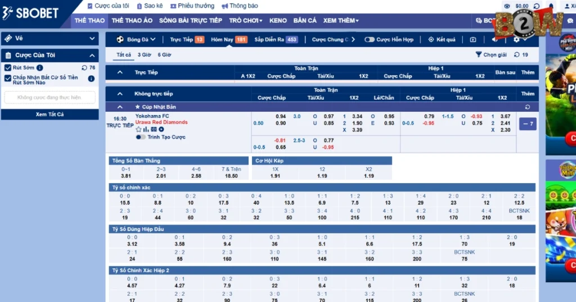
Task: Open Phiếu thưởng voucher link
Action: pos(192,6)
